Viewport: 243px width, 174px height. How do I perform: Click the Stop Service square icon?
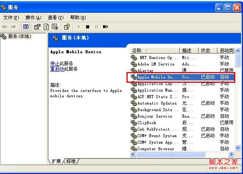(88, 27)
